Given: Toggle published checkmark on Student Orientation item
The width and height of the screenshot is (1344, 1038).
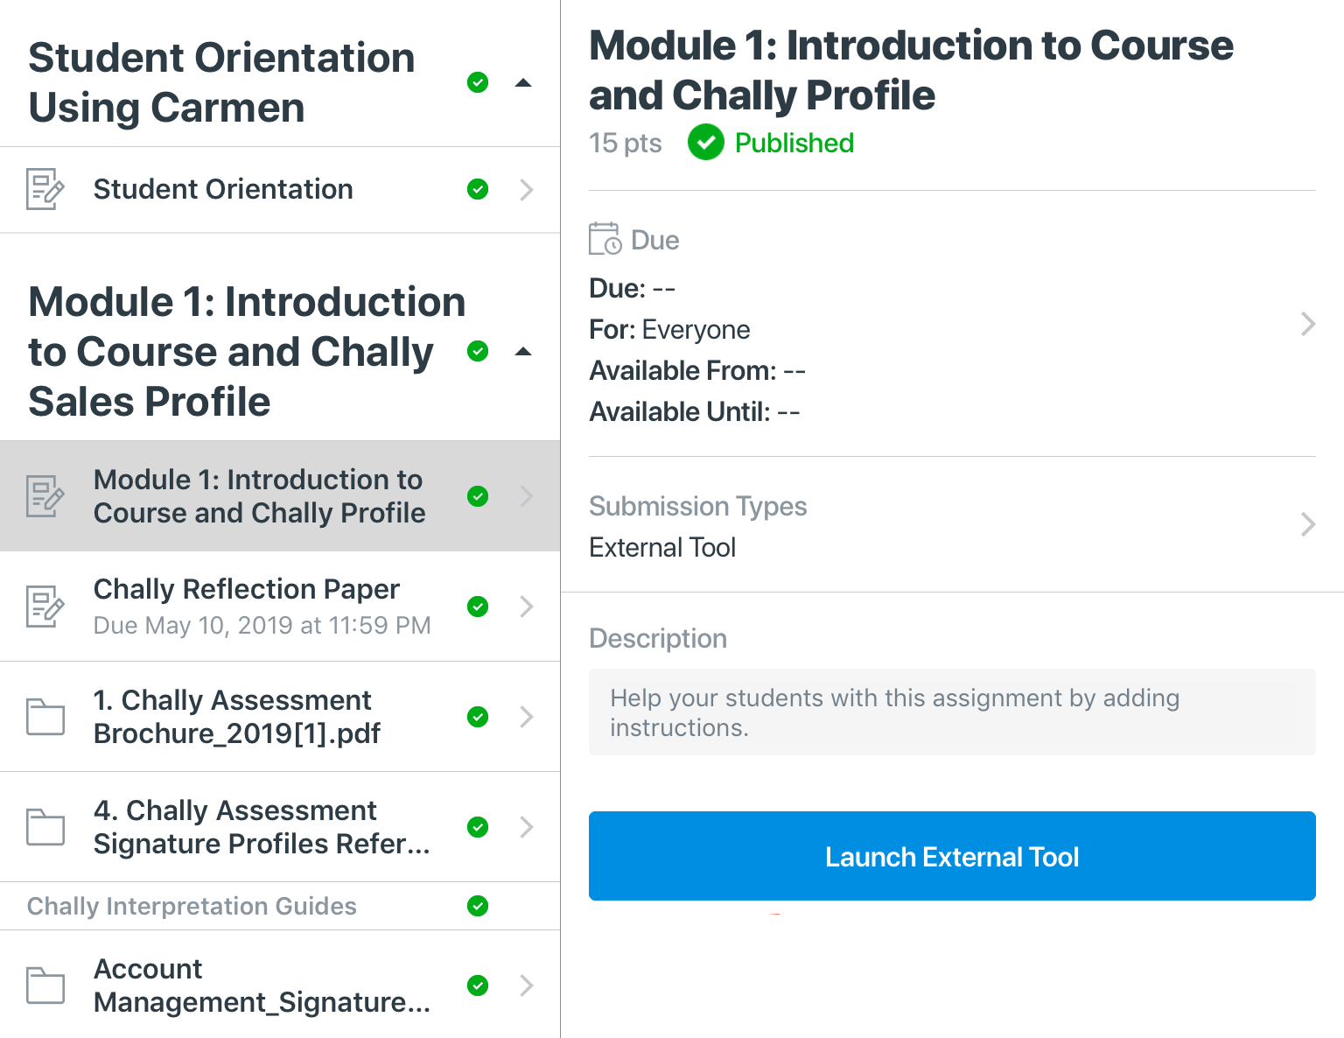Looking at the screenshot, I should click(478, 189).
